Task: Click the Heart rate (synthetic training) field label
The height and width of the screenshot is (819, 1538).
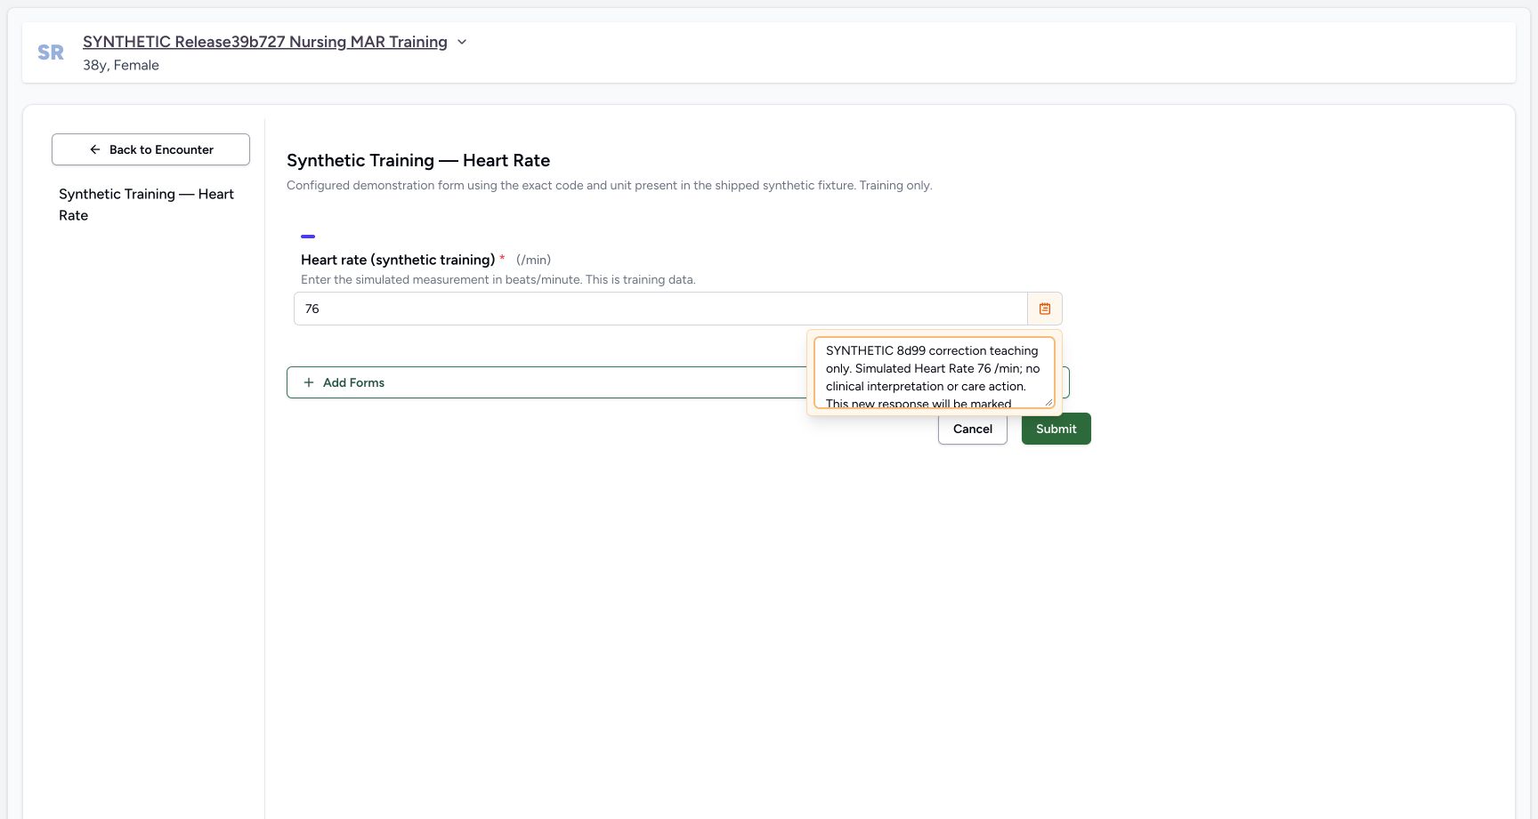Action: click(x=398, y=260)
